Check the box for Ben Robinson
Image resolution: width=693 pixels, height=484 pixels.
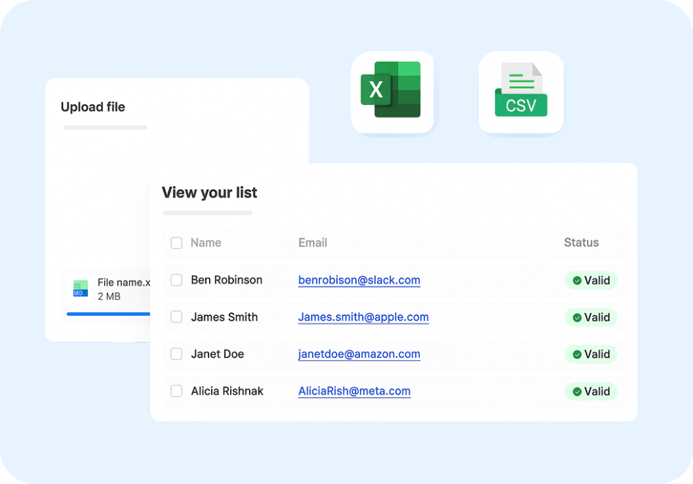(x=177, y=280)
